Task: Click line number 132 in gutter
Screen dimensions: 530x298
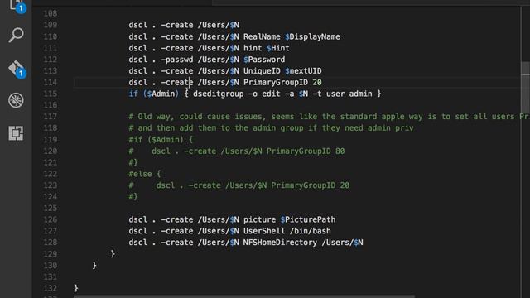Action: pyautogui.click(x=50, y=289)
